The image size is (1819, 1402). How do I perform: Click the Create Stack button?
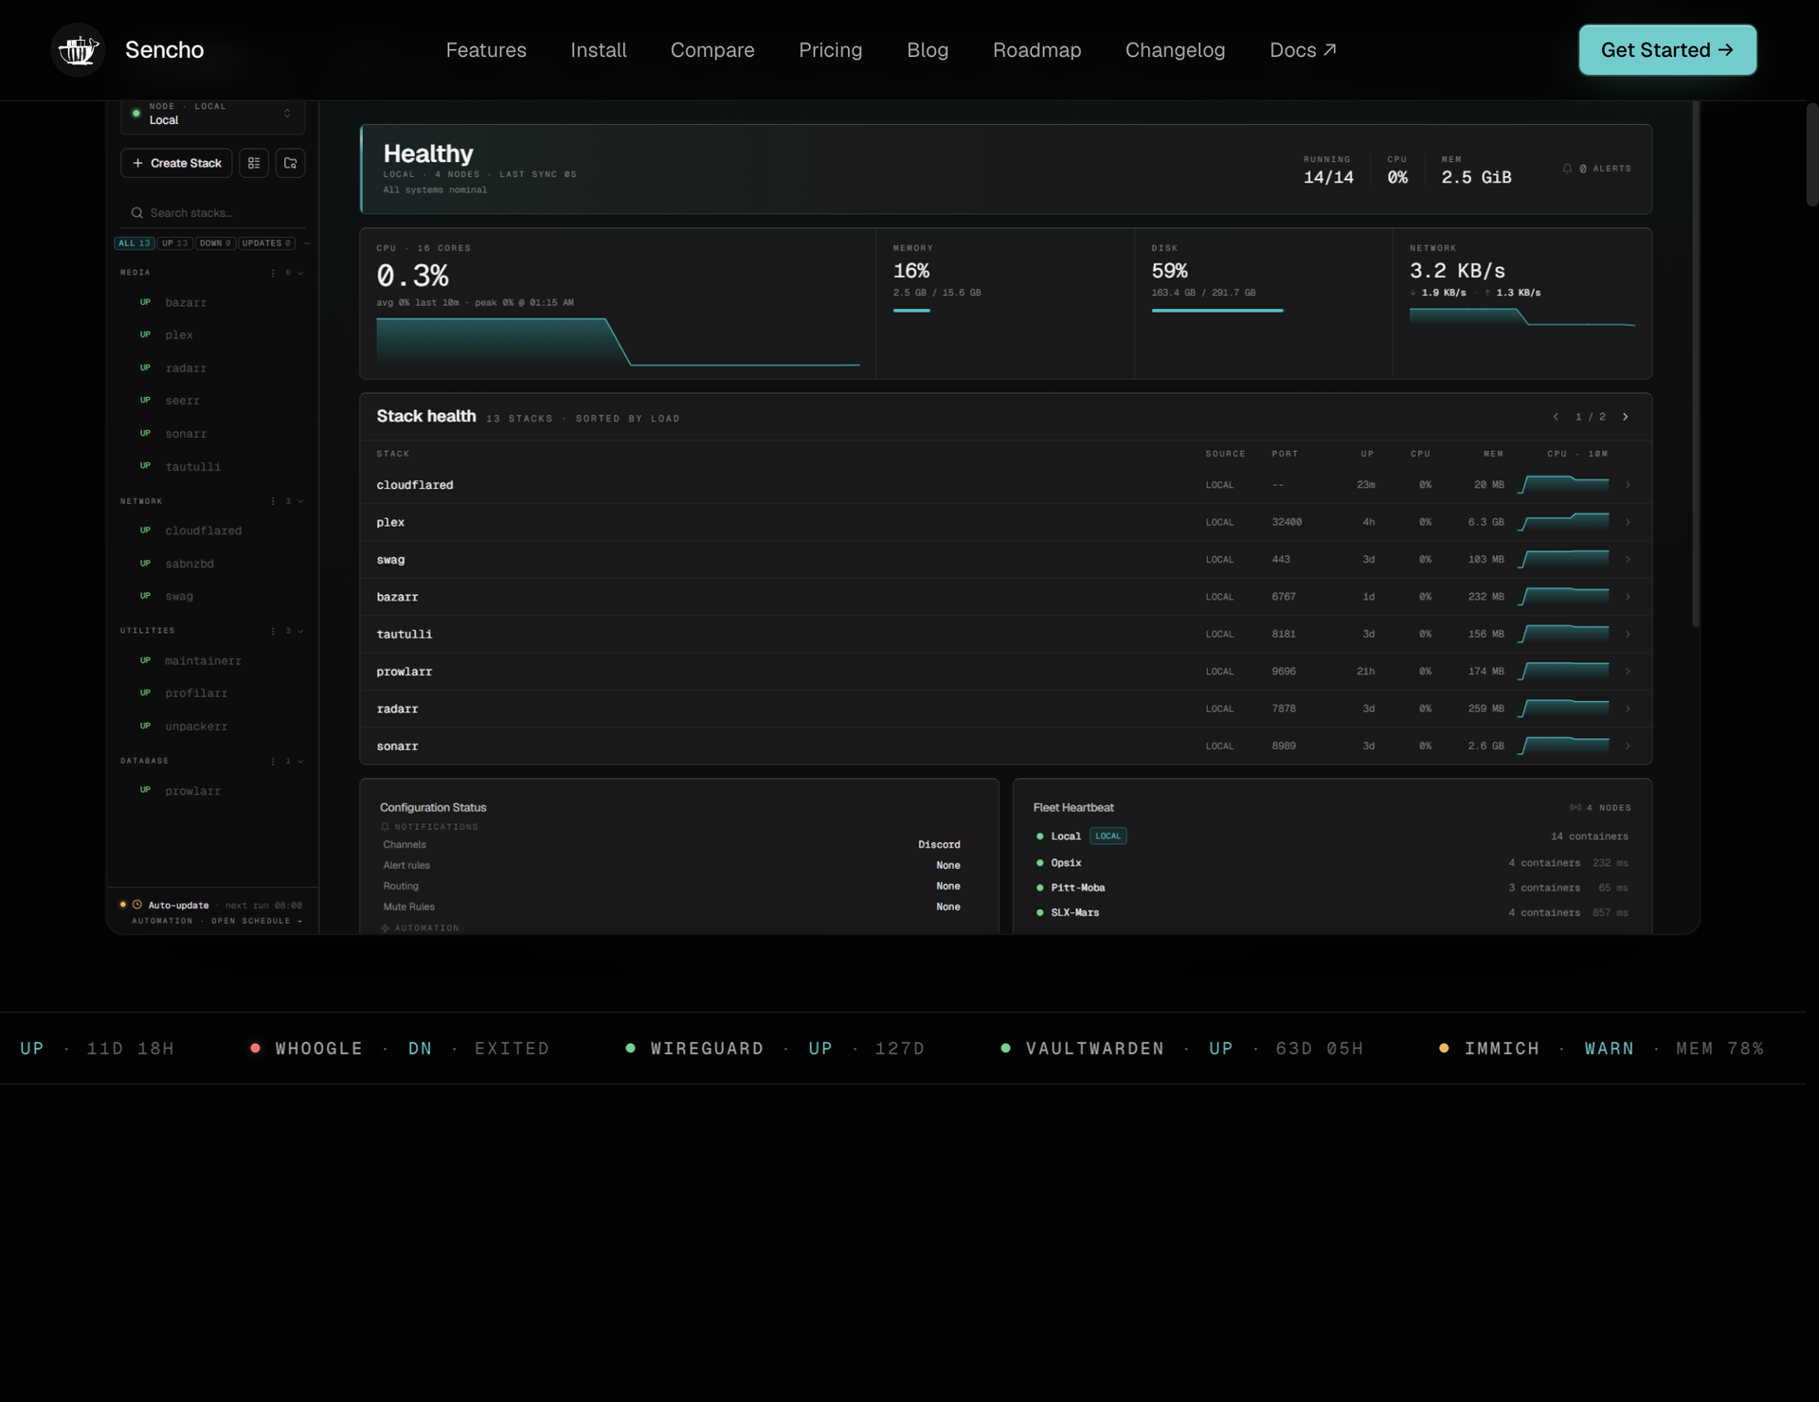(176, 163)
